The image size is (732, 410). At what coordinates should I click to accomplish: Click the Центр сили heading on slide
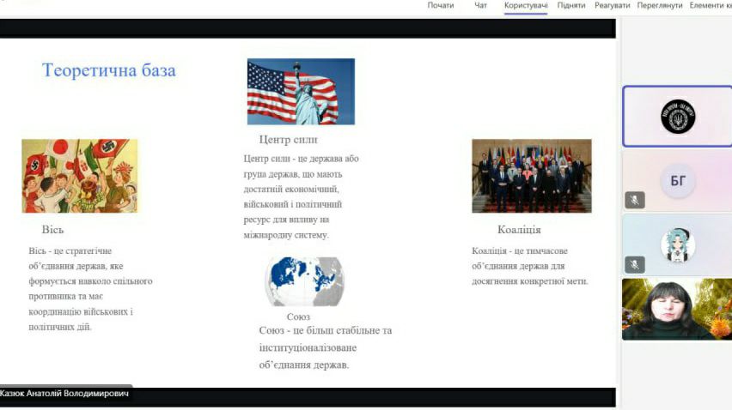[x=288, y=139]
